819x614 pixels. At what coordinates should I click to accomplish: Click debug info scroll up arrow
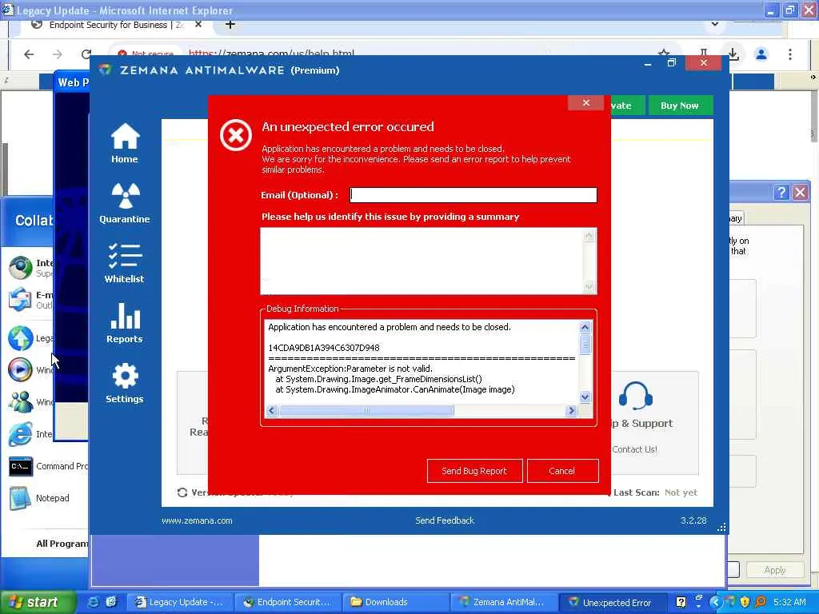pyautogui.click(x=585, y=327)
